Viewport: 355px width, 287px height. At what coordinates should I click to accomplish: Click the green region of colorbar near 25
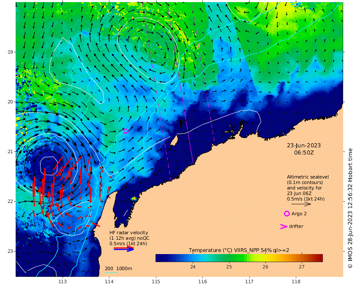229,258
